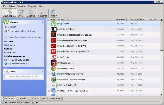Select the CCleaner row text
The image size is (164, 105).
(65, 57)
